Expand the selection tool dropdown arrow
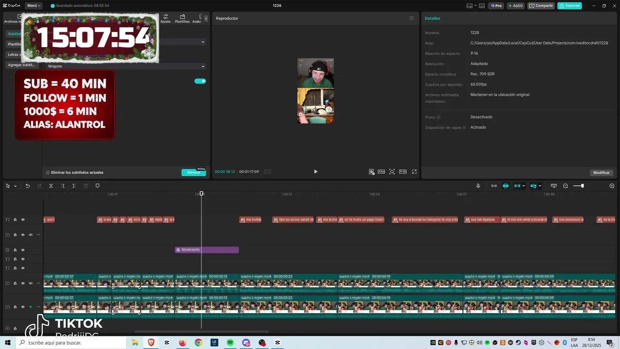The width and height of the screenshot is (620, 349). click(x=15, y=186)
